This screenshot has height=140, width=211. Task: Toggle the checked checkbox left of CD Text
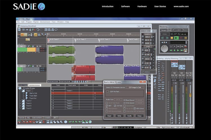pos(107,106)
